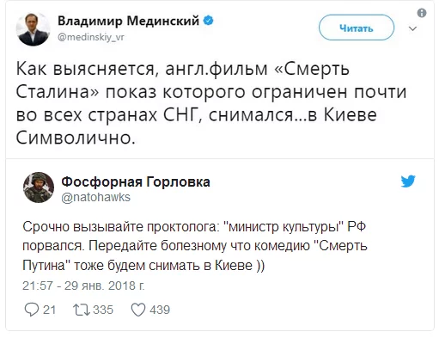Open Владимир Мединский's profile picture

pyautogui.click(x=34, y=28)
